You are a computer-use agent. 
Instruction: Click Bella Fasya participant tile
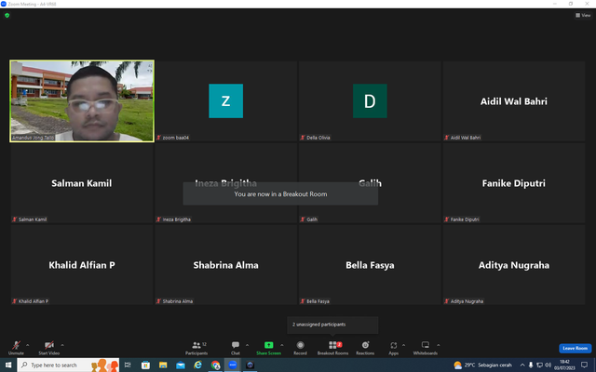[x=370, y=265]
